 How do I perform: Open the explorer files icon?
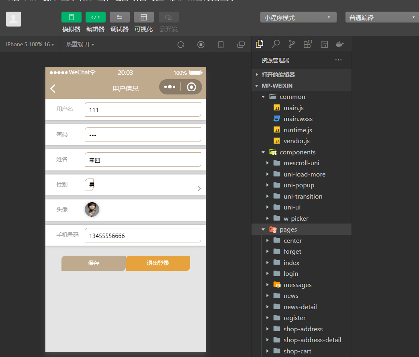pos(260,44)
